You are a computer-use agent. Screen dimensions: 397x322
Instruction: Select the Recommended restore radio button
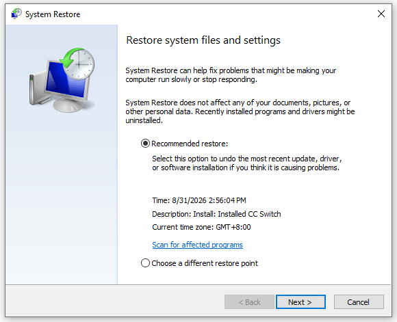[145, 144]
